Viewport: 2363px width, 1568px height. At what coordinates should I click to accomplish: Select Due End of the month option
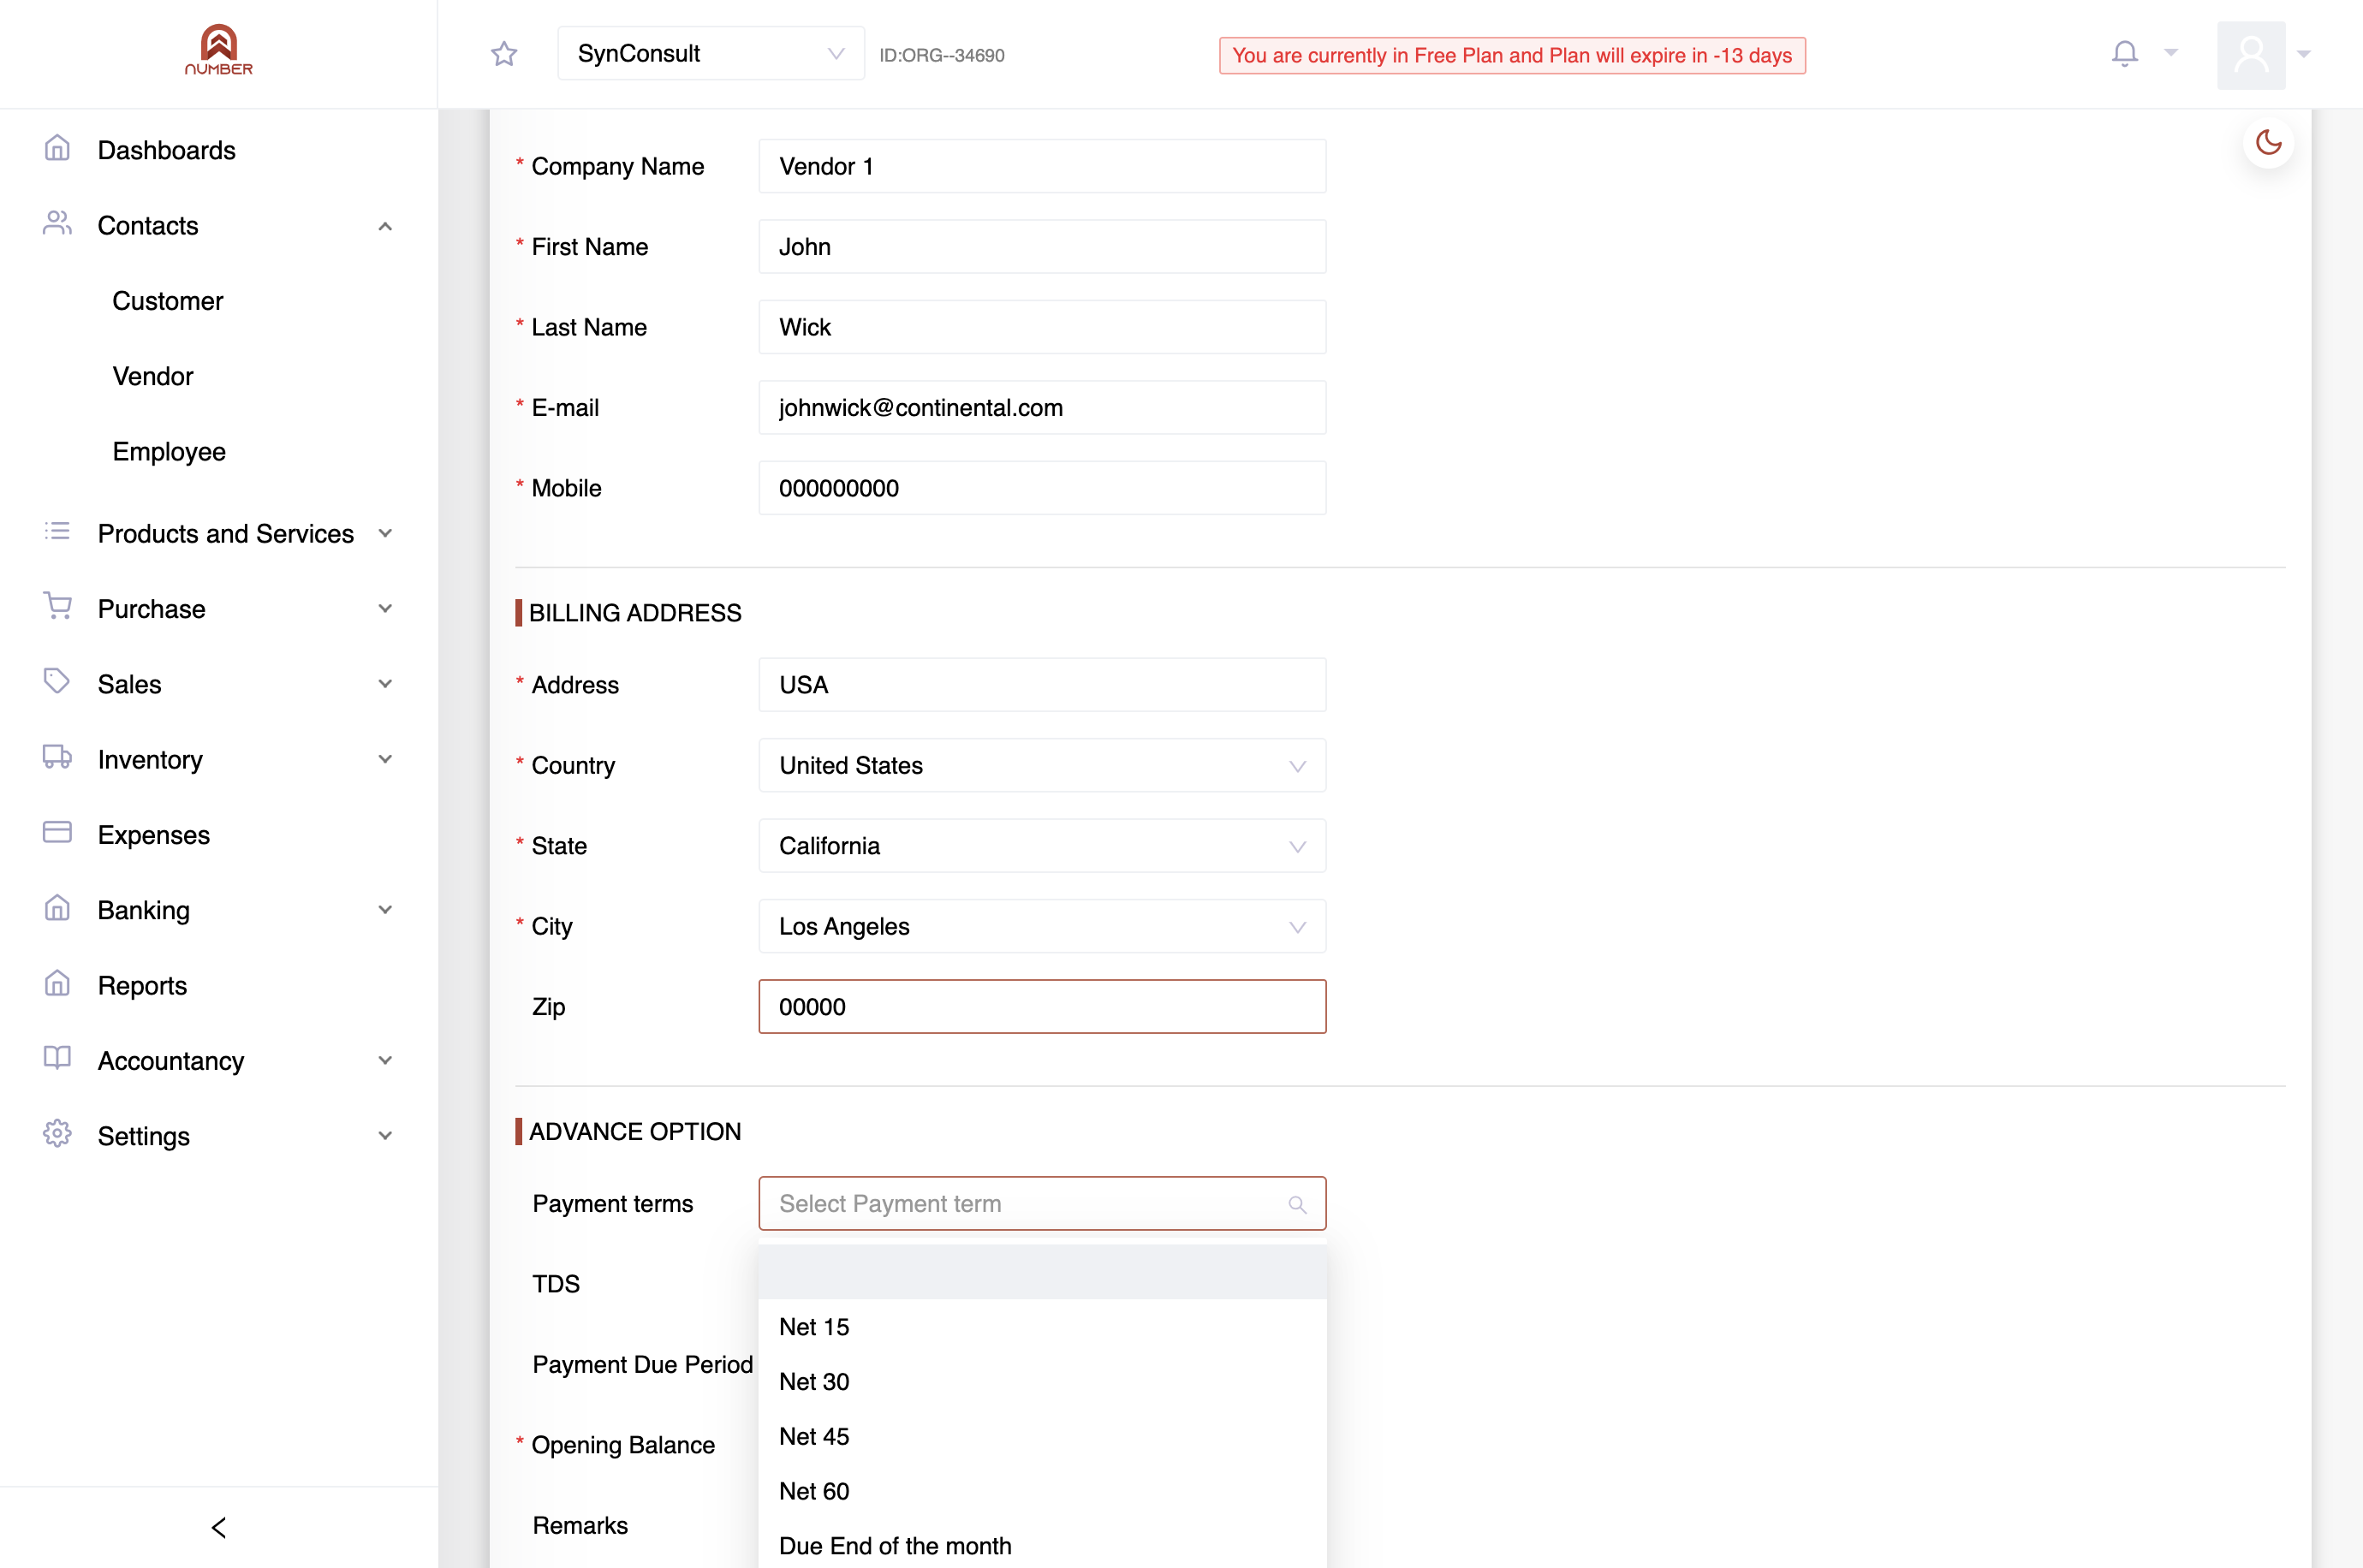1042,1546
